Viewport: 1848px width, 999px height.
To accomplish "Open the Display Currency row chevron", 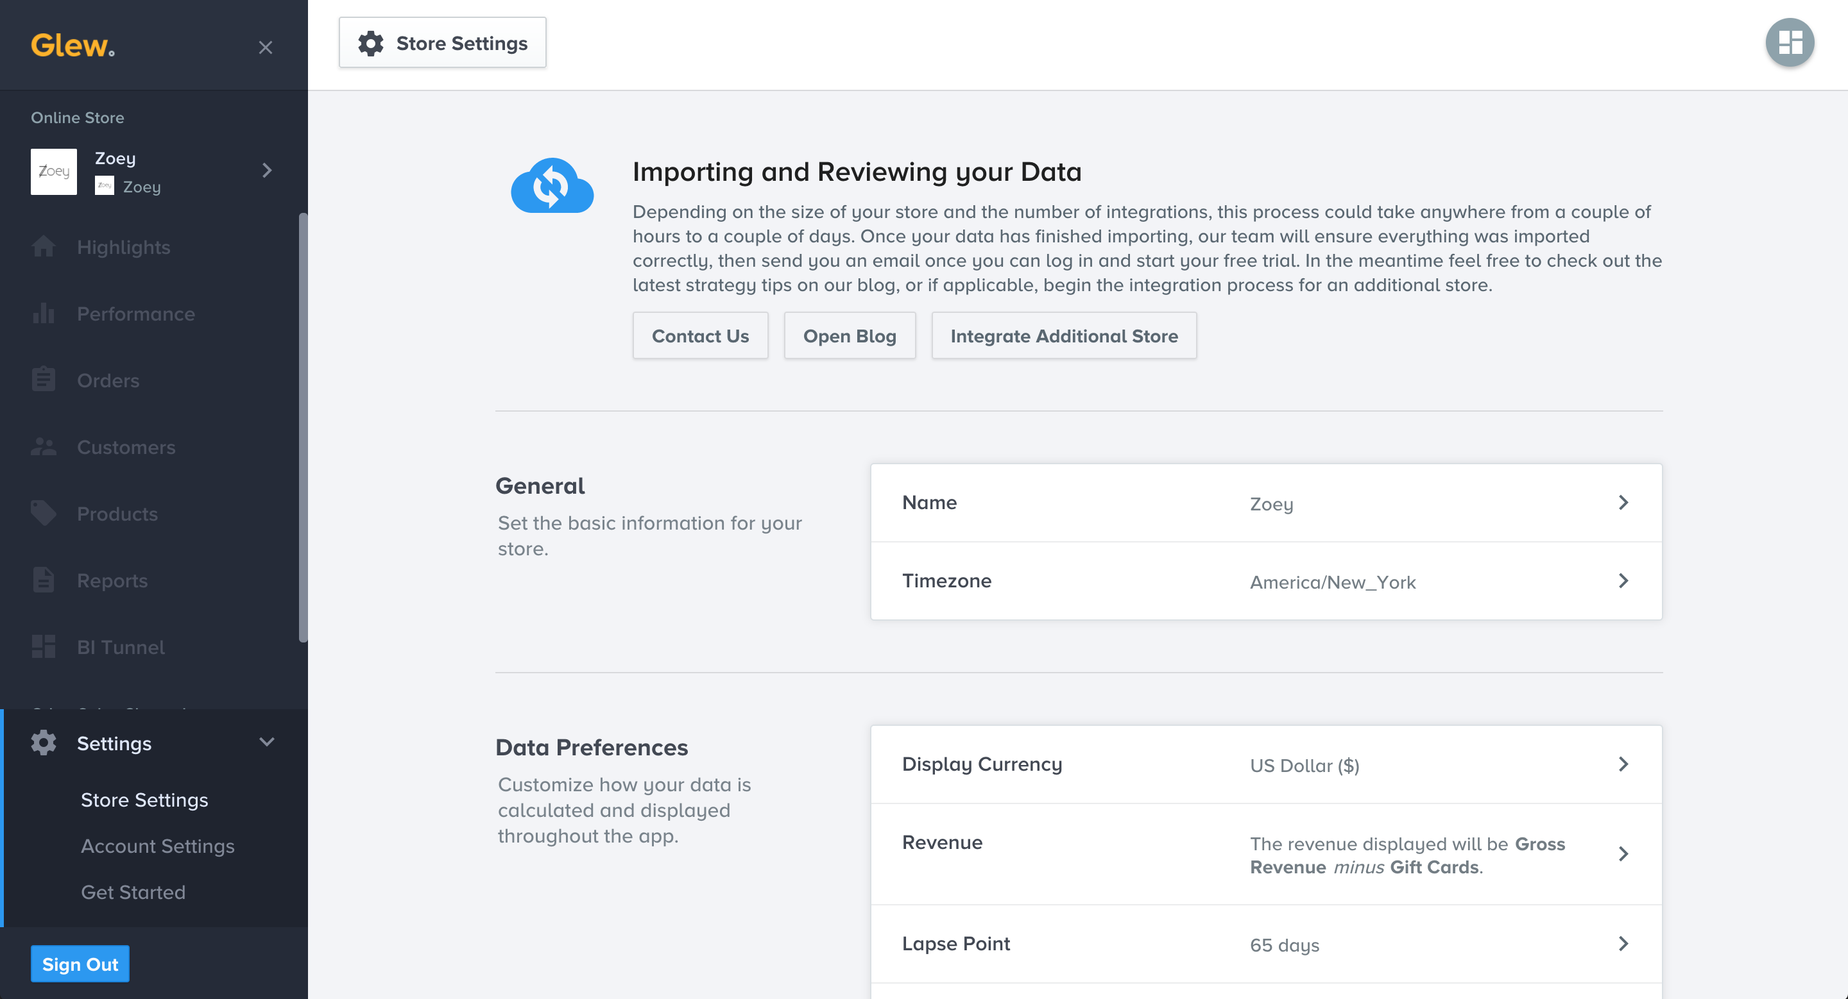I will pyautogui.click(x=1623, y=764).
